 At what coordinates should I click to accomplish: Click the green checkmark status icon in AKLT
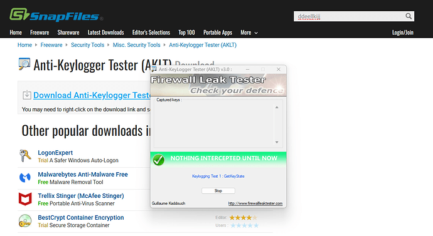[x=159, y=160]
